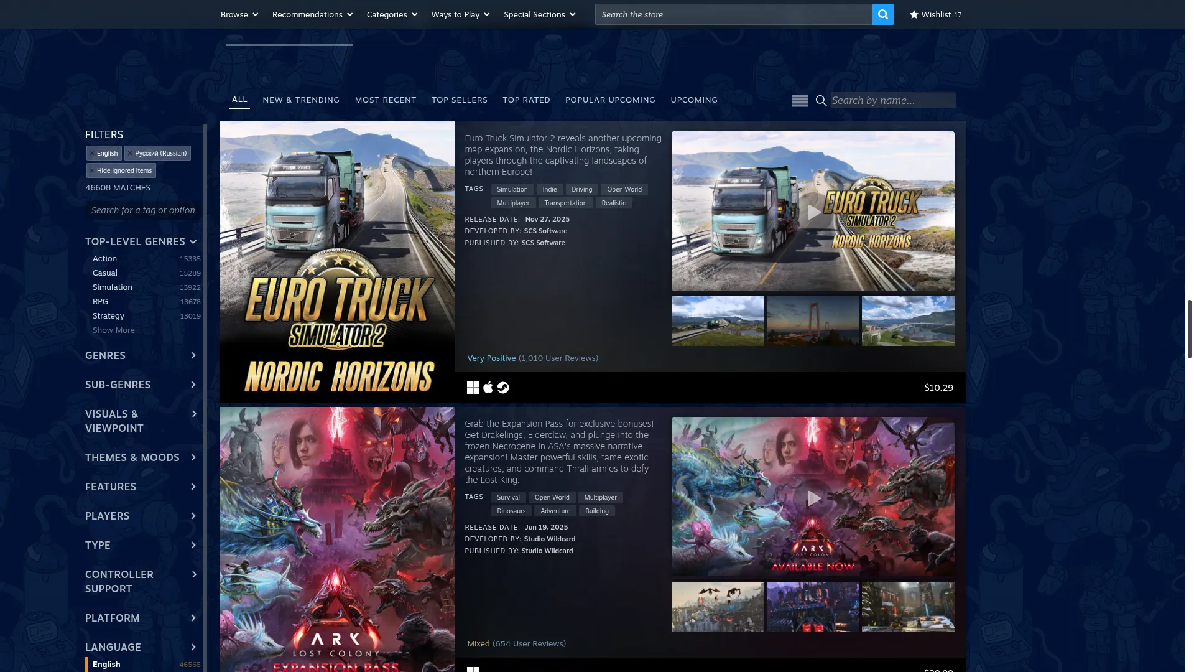Switch to the Top Rated tab
The height and width of the screenshot is (672, 1194).
526,100
